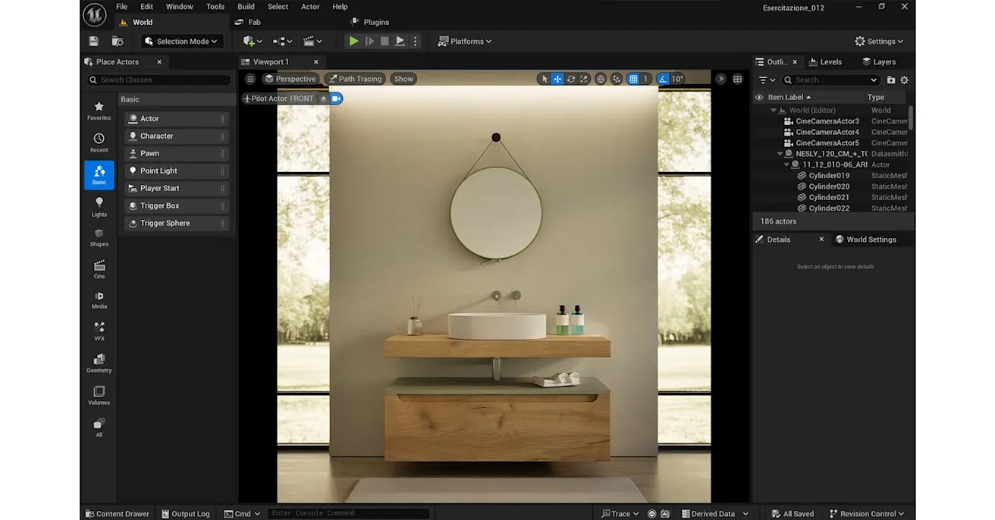Click the Path Tracing view mode button
This screenshot has height=520, width=995.
[x=355, y=79]
